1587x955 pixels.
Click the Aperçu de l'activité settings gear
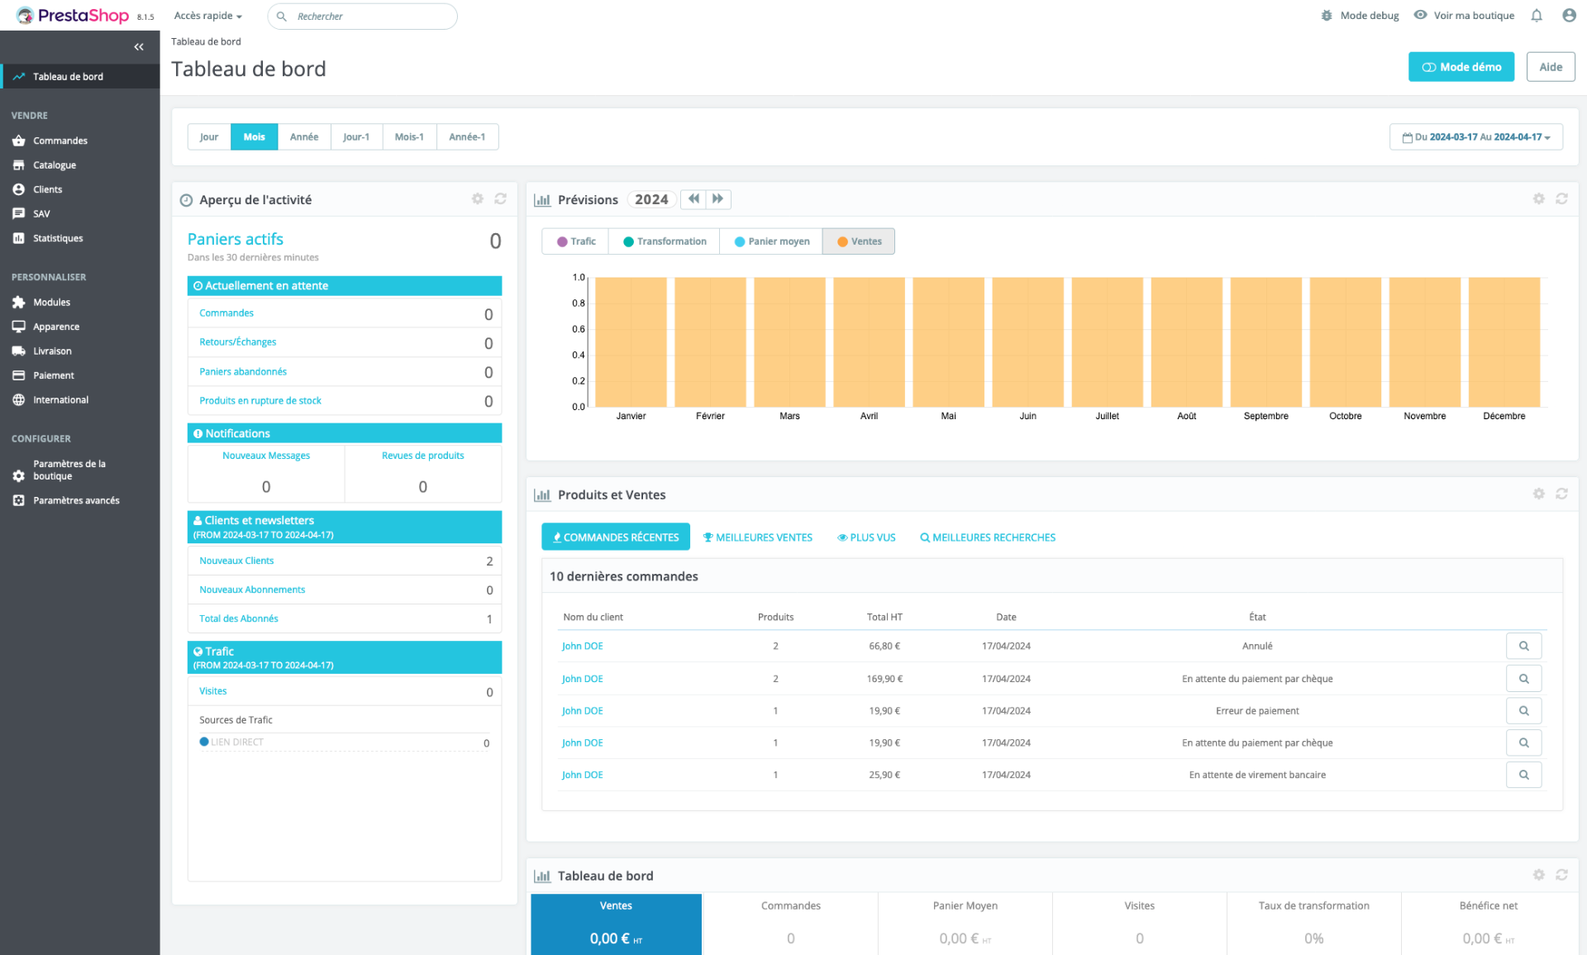tap(477, 199)
